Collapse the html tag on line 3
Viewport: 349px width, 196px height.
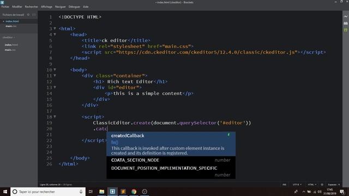pyautogui.click(x=55, y=28)
